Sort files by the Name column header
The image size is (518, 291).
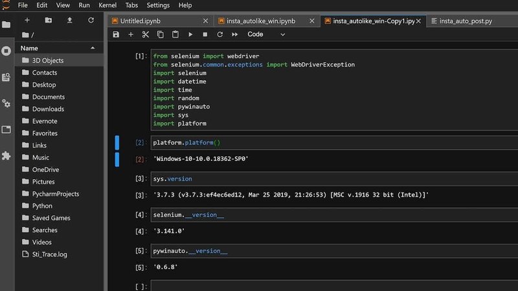point(59,48)
